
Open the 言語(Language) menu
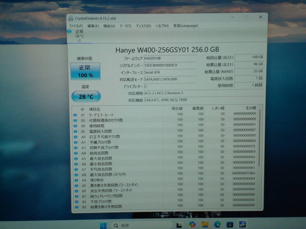tap(185, 26)
